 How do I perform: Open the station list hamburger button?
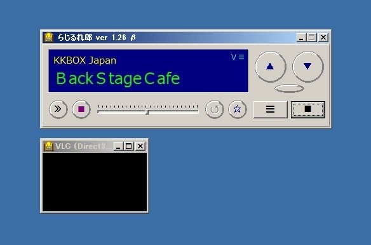[270, 109]
